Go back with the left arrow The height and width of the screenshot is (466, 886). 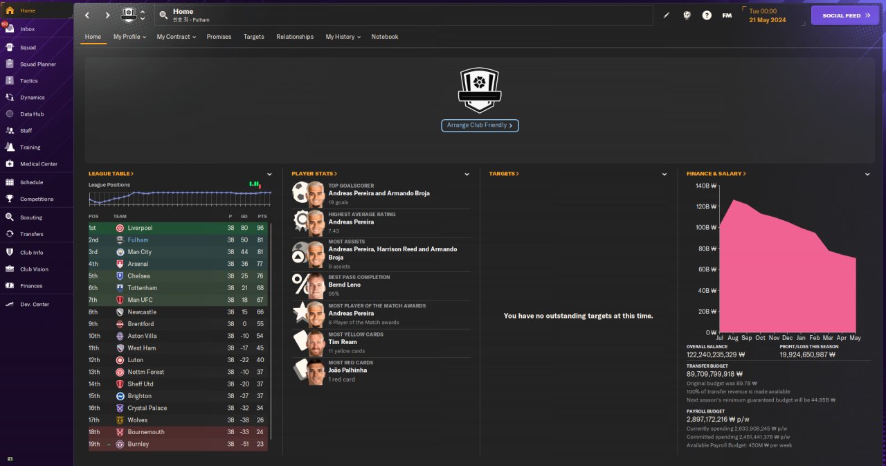point(87,15)
